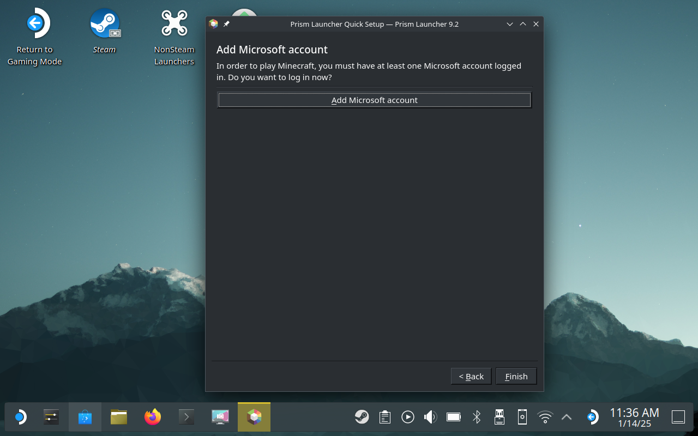Pin the Prism Launcher window on all desktops

click(x=227, y=24)
